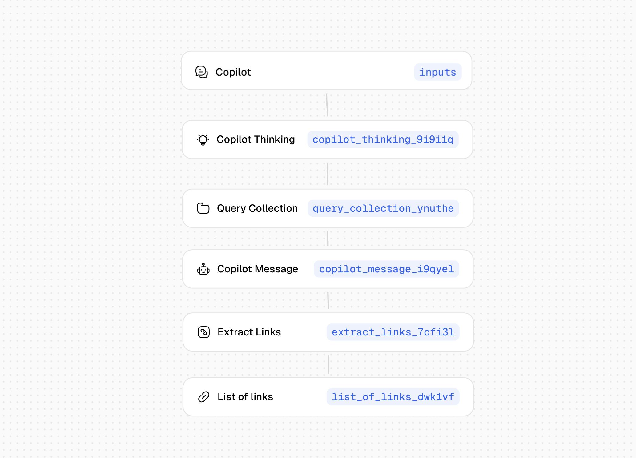
Task: Select the List of links step label
Action: point(245,397)
